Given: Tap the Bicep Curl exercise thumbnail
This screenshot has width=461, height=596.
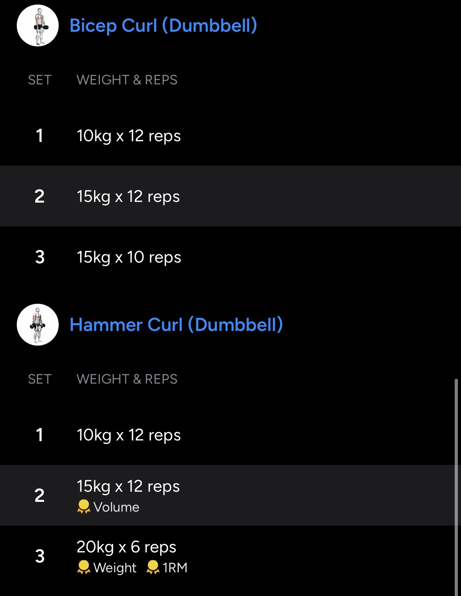Looking at the screenshot, I should point(38,25).
